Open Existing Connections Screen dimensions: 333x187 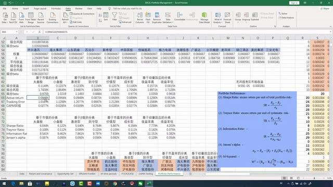[53, 18]
